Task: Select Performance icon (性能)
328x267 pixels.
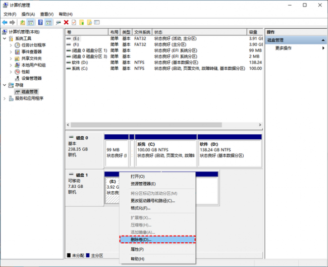Action: (17, 72)
